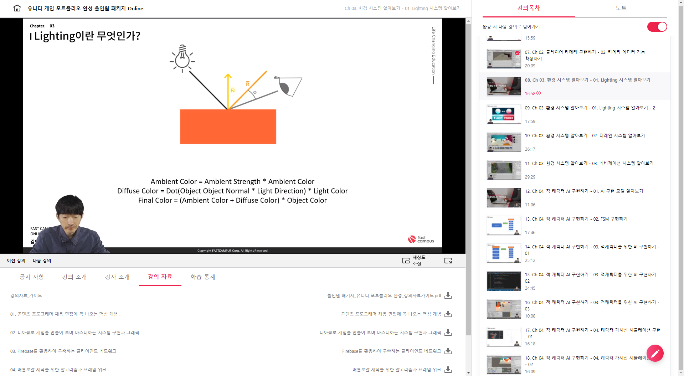
Task: Click thumbnail of lecture 16 AI 구현하기 - 03
Action: (x=504, y=309)
